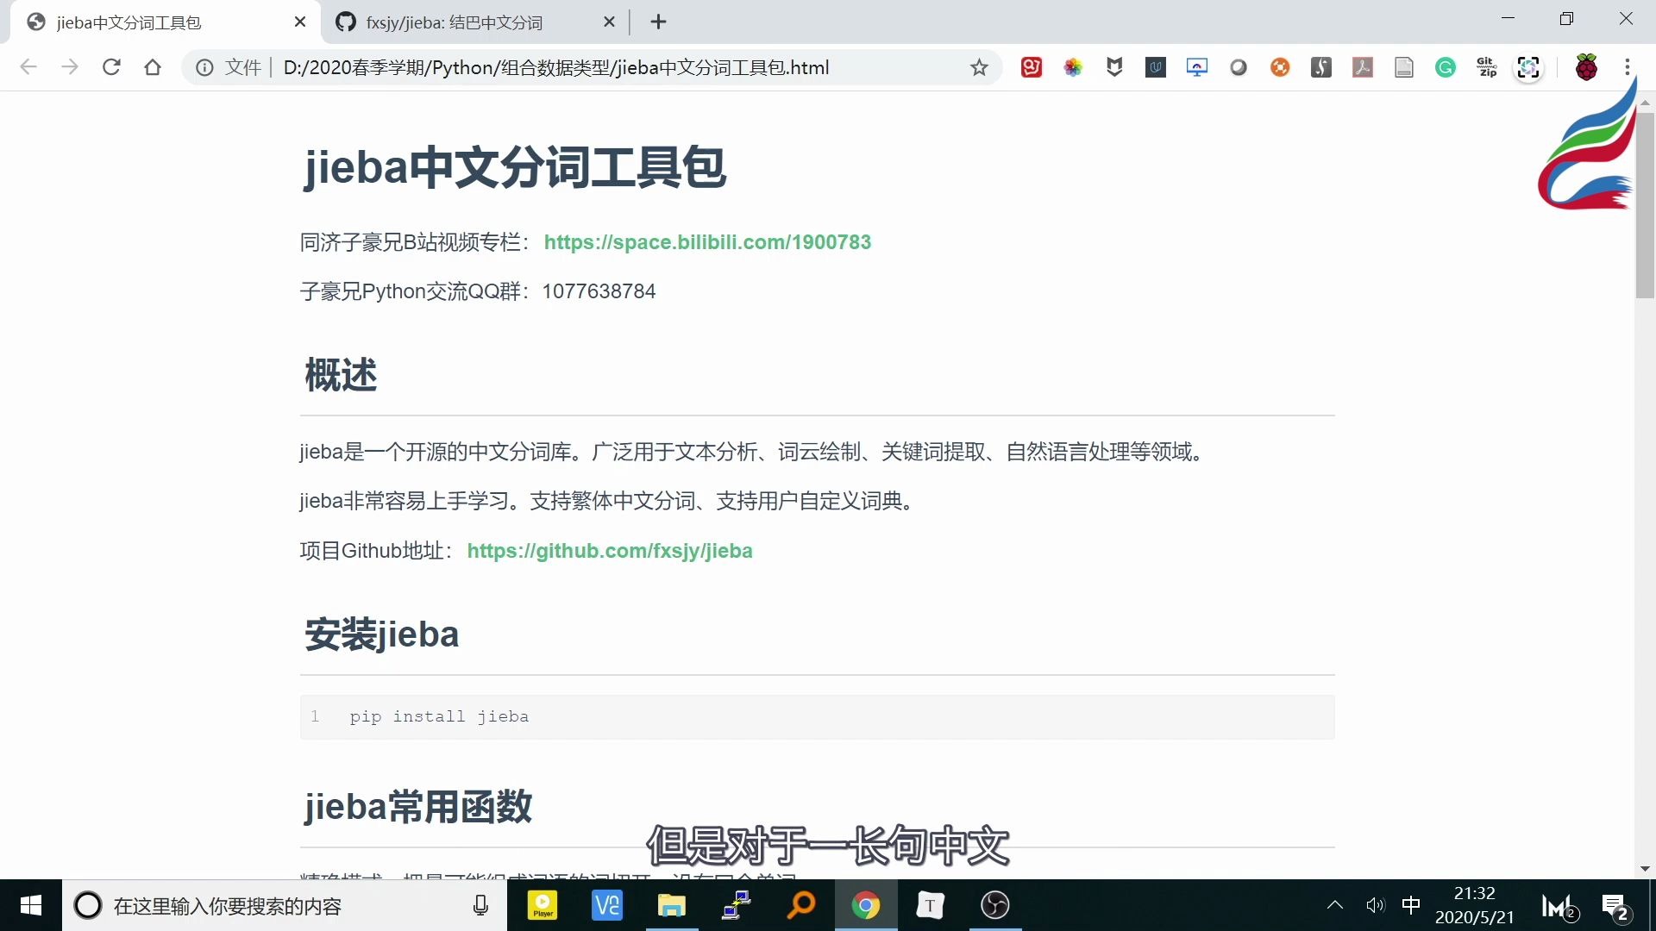This screenshot has width=1656, height=931.
Task: Open the blue VC app in taskbar
Action: click(607, 905)
